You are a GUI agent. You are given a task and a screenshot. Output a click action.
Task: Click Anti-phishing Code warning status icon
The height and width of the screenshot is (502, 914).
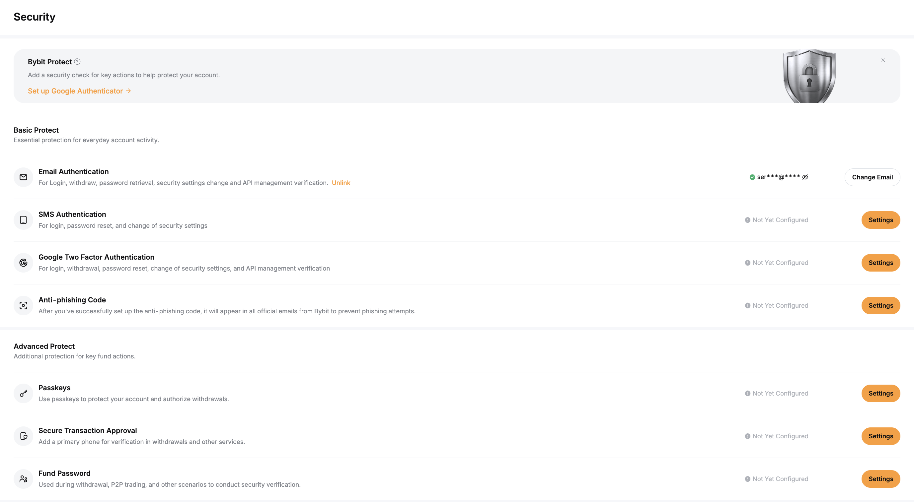748,306
